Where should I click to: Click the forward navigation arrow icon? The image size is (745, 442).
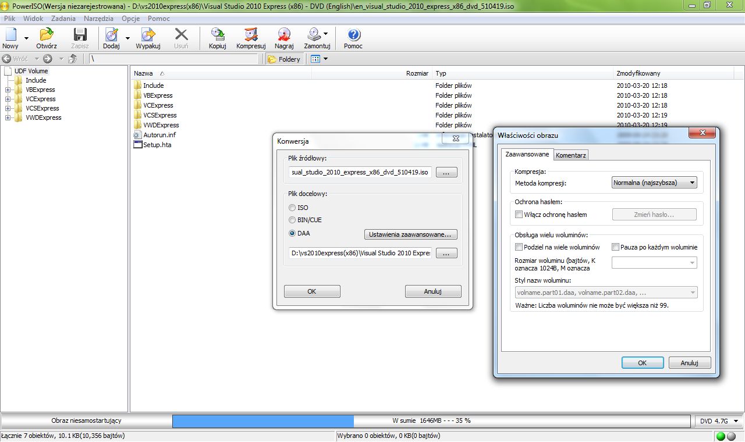coord(48,59)
